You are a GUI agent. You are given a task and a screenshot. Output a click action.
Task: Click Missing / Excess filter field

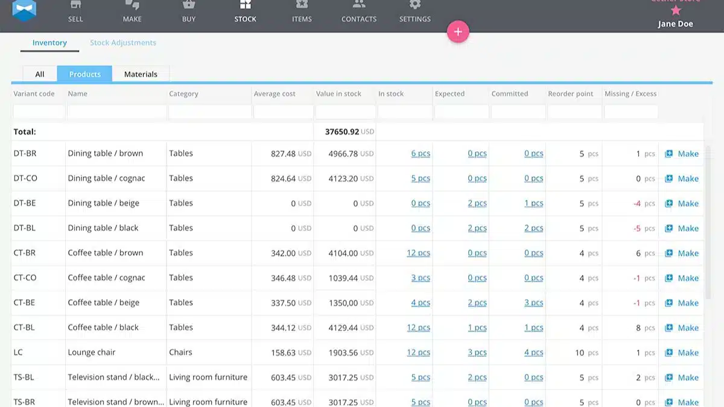(631, 112)
